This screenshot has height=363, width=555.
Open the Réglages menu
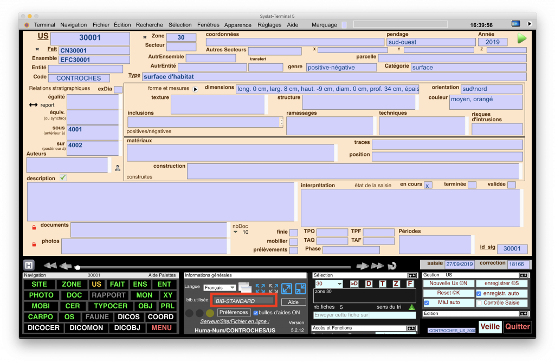[269, 25]
